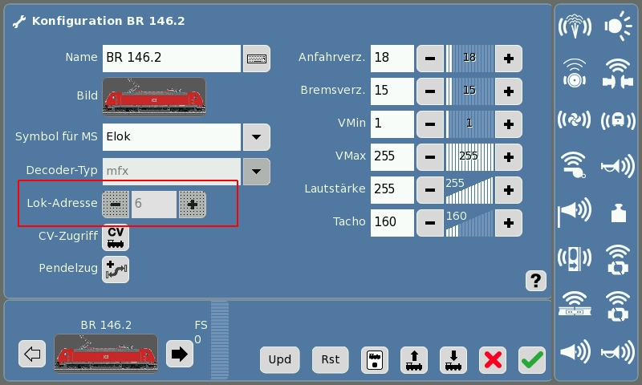The image size is (642, 385).
Task: Decrease the VMax value with minus
Action: pos(430,156)
